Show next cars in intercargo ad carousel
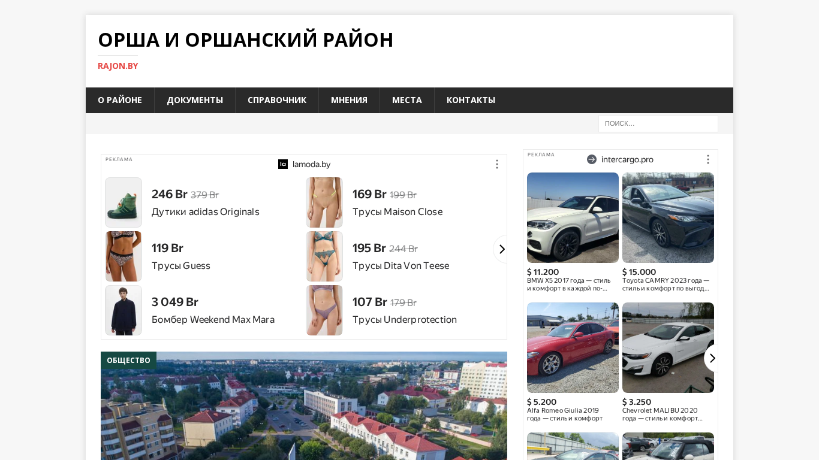 711,358
